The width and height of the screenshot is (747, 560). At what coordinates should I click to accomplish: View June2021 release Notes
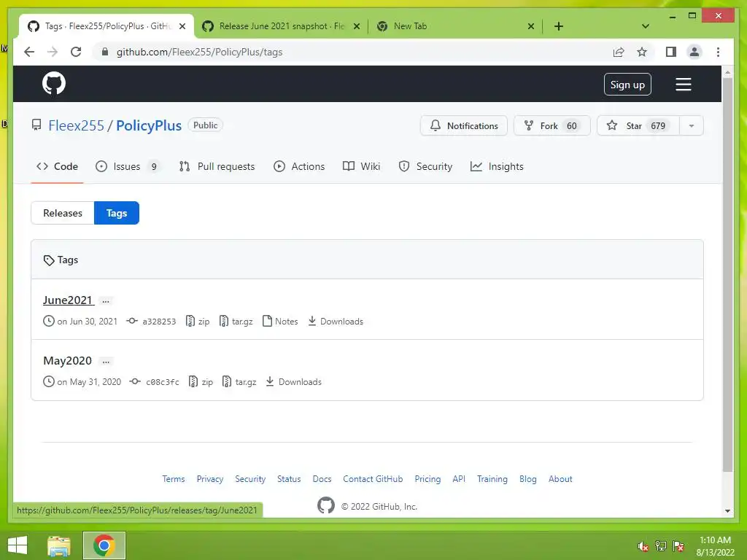(x=280, y=322)
